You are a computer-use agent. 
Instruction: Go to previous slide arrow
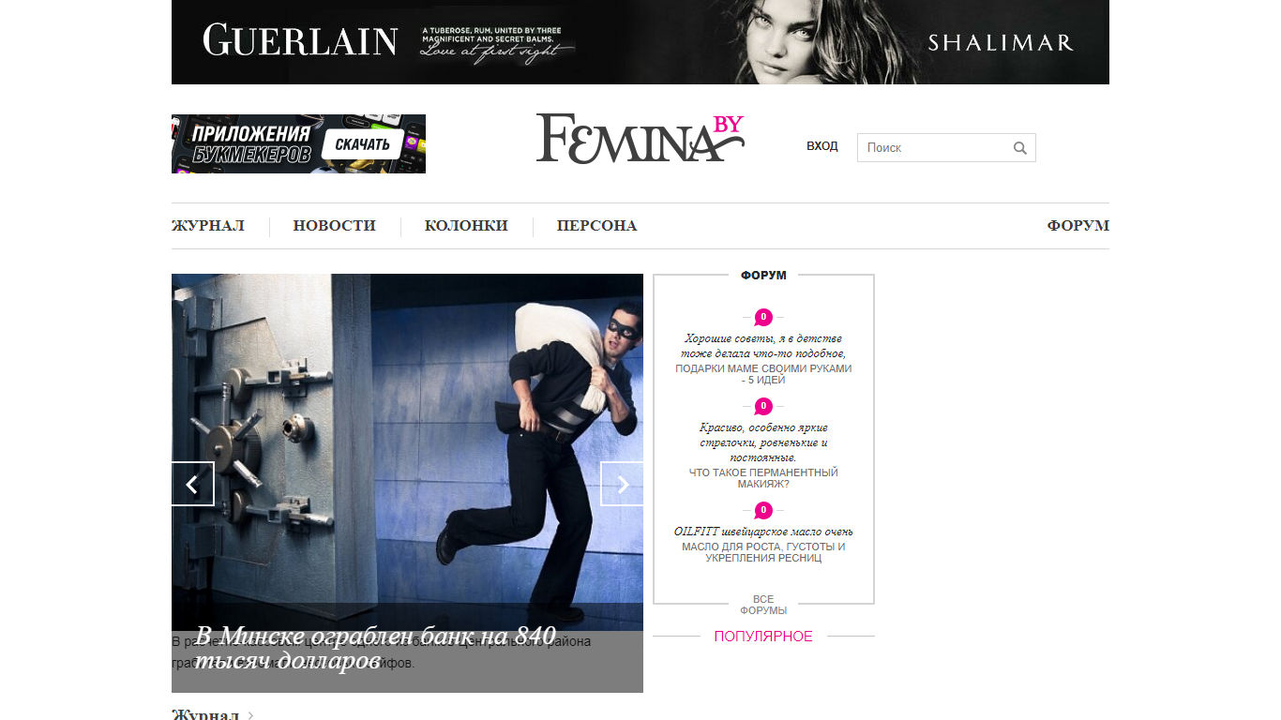[193, 484]
